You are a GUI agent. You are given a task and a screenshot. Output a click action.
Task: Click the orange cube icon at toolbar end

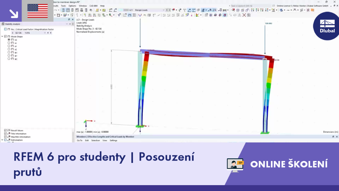312,10
